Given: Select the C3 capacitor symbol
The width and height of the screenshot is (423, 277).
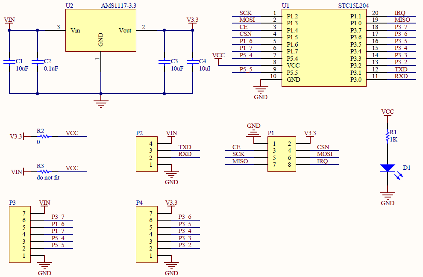Looking at the screenshot, I should 164,62.
